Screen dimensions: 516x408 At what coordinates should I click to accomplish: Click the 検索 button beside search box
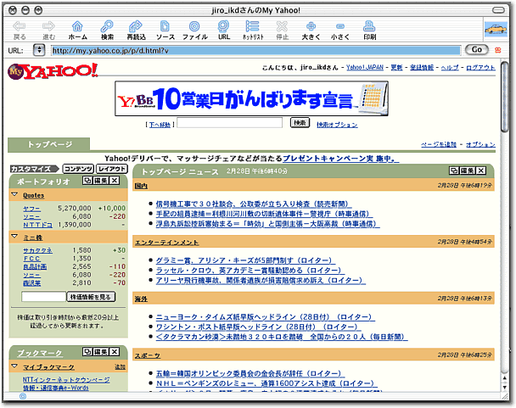[x=300, y=123]
